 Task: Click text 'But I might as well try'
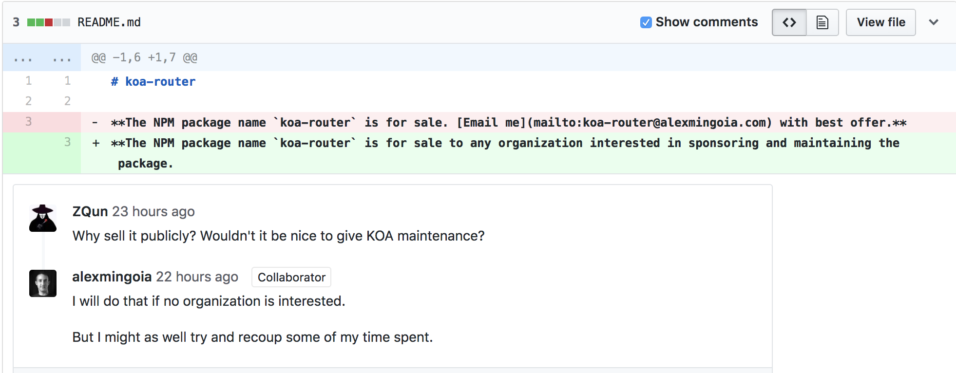(x=252, y=337)
